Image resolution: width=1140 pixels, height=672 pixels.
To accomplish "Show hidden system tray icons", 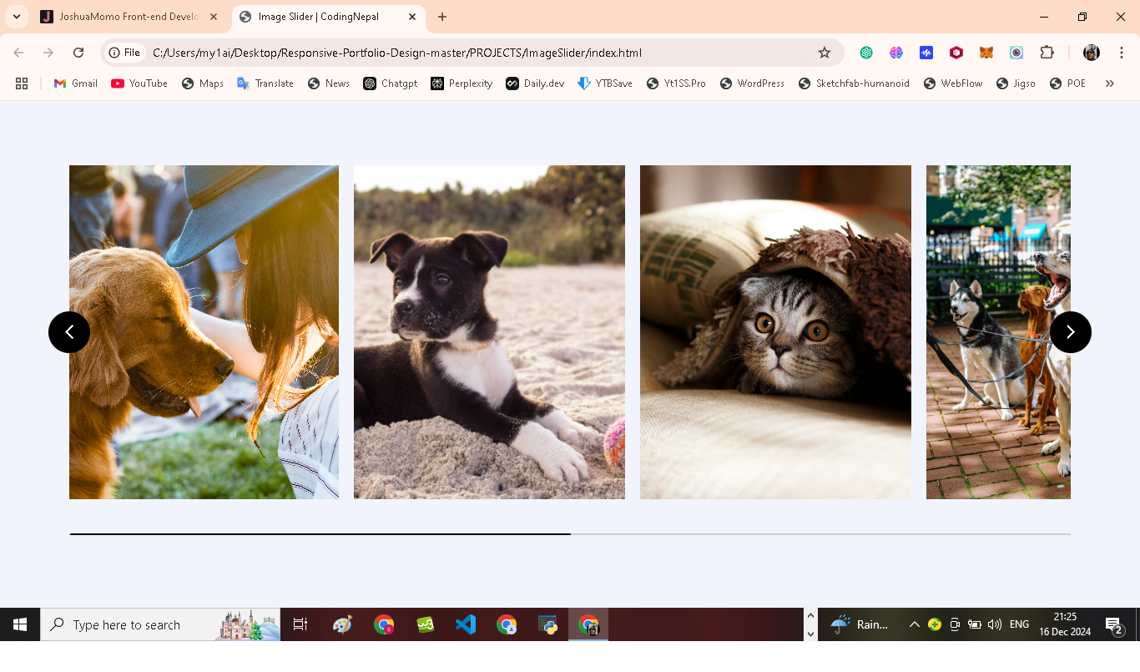I will click(915, 624).
